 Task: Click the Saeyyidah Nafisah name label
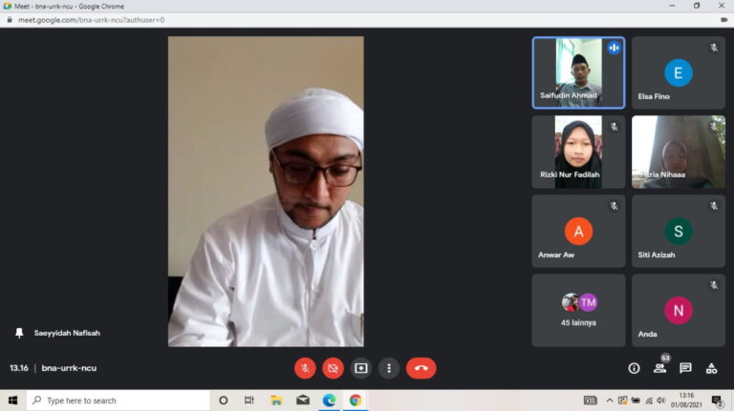[67, 333]
